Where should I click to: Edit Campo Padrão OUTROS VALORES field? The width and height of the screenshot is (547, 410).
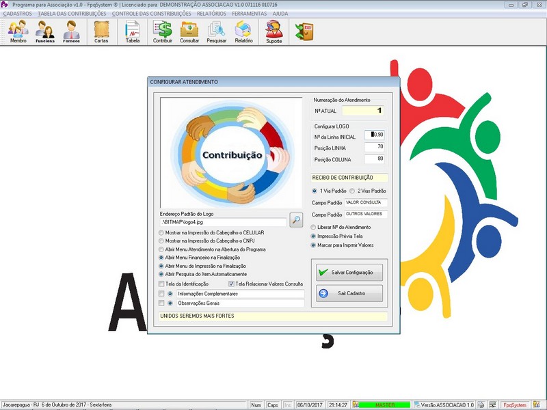click(x=366, y=214)
